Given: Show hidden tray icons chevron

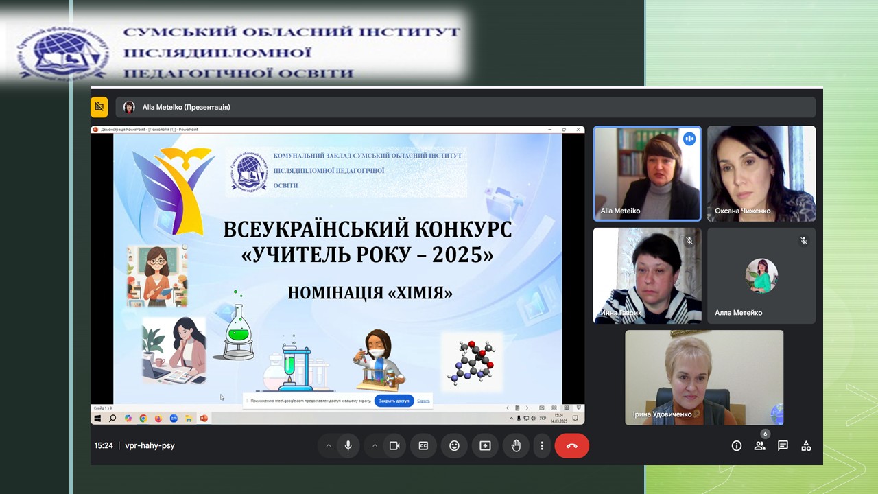Looking at the screenshot, I should coord(511,418).
